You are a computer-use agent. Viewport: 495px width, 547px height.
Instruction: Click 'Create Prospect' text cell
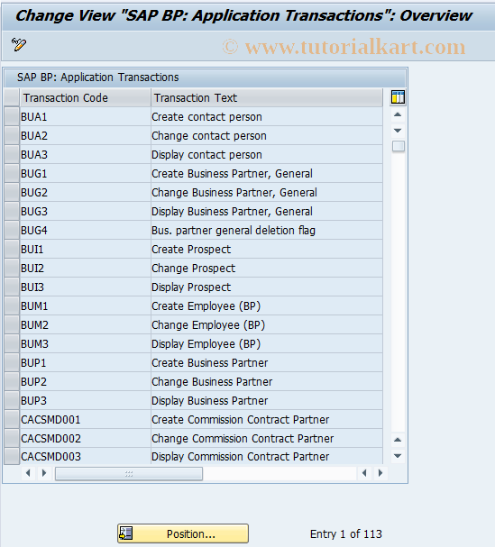pyautogui.click(x=267, y=249)
